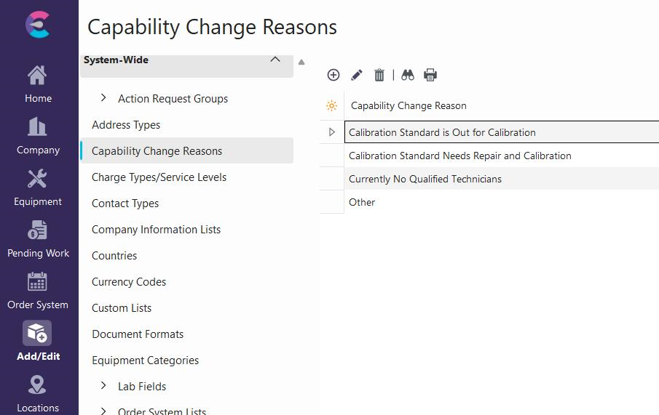Click the add new record plus icon

point(334,75)
